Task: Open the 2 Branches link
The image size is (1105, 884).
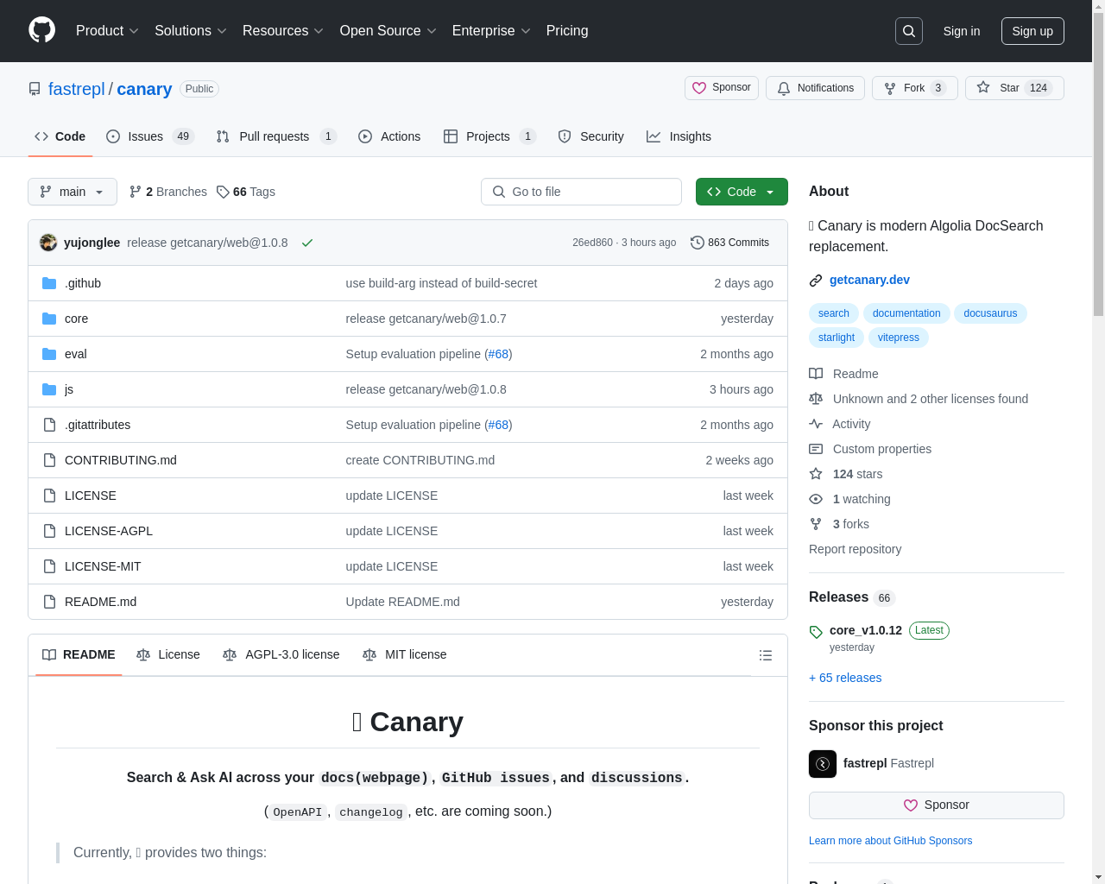Action: [168, 192]
